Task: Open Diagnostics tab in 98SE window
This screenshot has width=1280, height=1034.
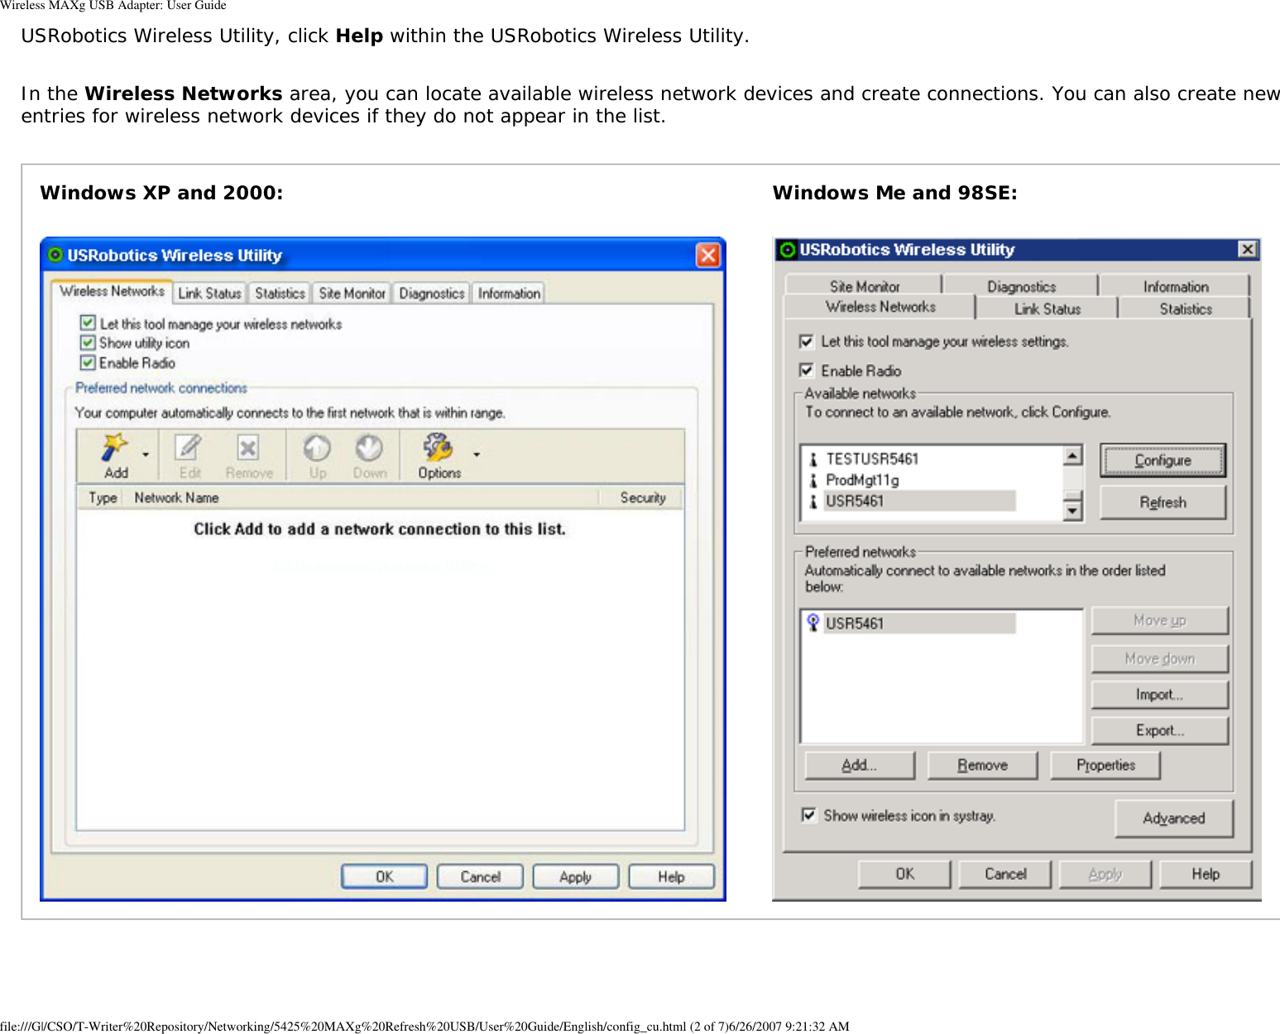Action: point(1021,285)
